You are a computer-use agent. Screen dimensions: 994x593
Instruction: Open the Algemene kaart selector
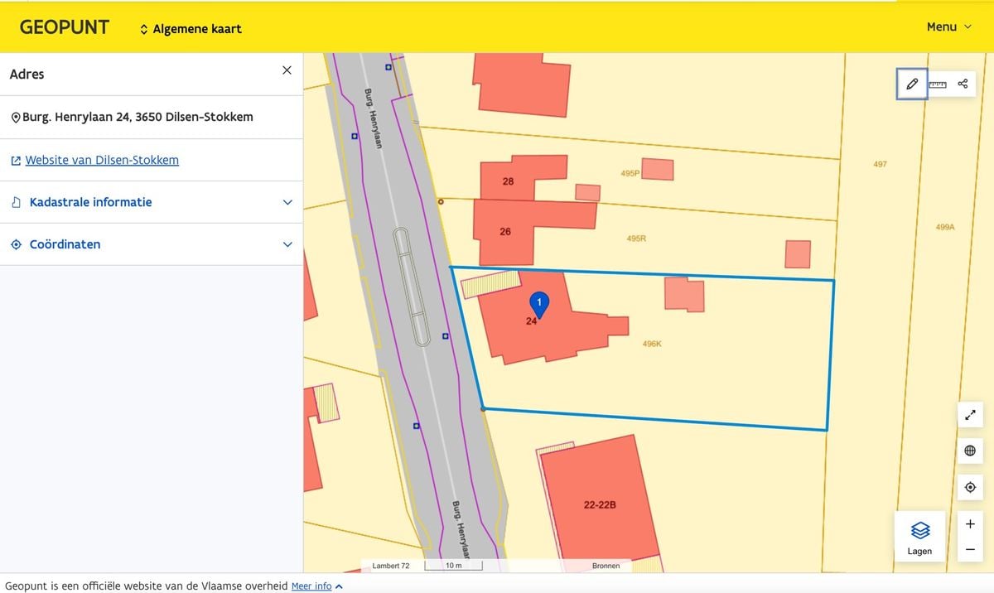click(191, 29)
